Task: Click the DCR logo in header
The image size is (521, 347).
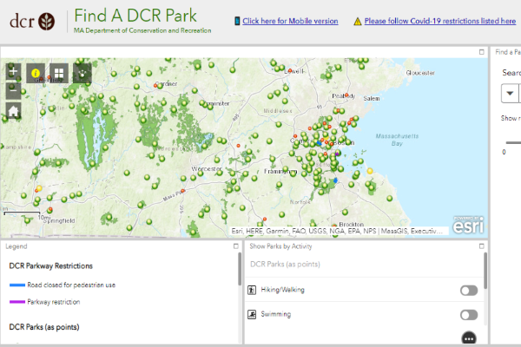Action: (32, 20)
